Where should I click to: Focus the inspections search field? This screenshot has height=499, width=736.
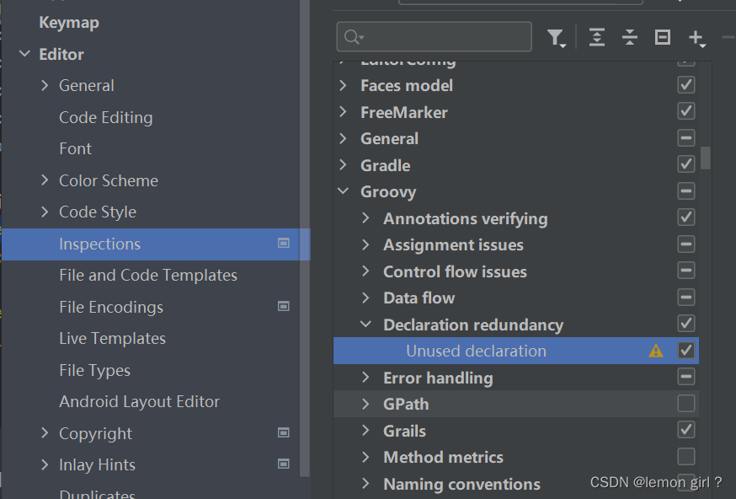[x=435, y=36]
